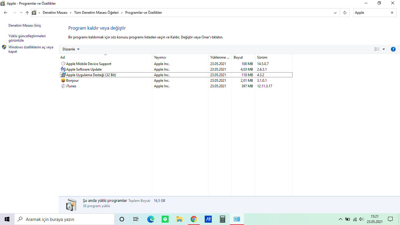Click the Control Panel taskbar icon
The image size is (400, 225).
pos(237,219)
